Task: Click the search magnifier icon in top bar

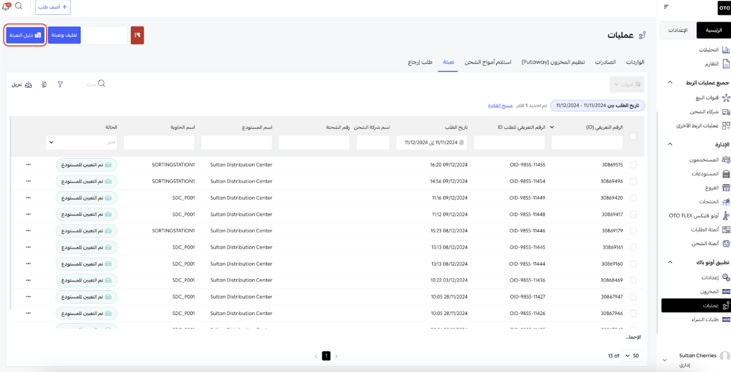Action: coord(19,6)
